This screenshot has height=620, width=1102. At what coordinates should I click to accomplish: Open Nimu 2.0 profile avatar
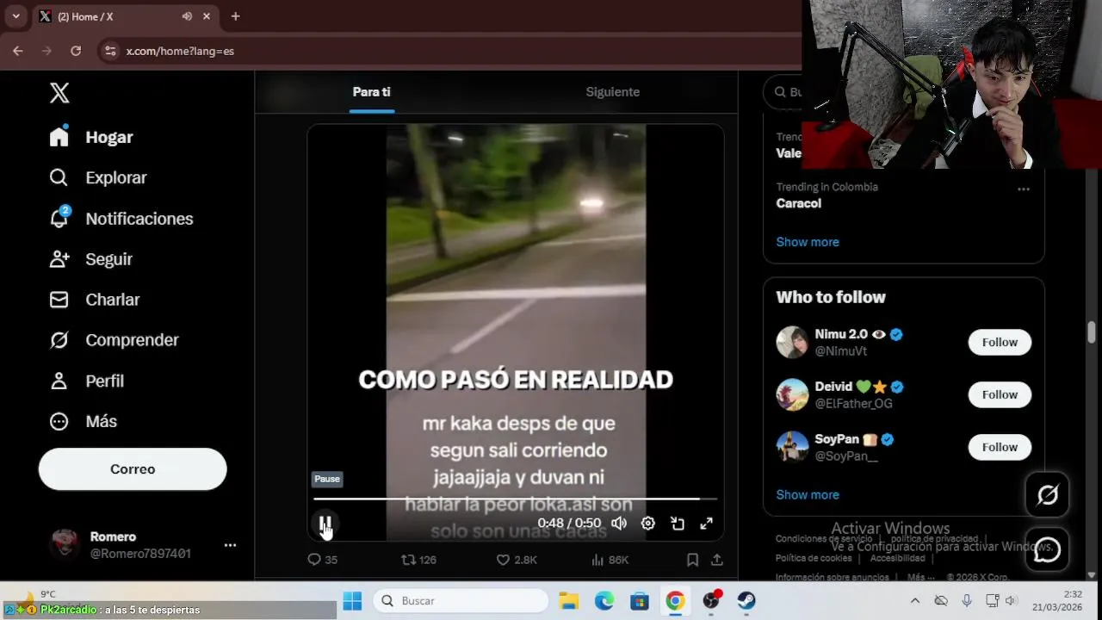pos(792,342)
